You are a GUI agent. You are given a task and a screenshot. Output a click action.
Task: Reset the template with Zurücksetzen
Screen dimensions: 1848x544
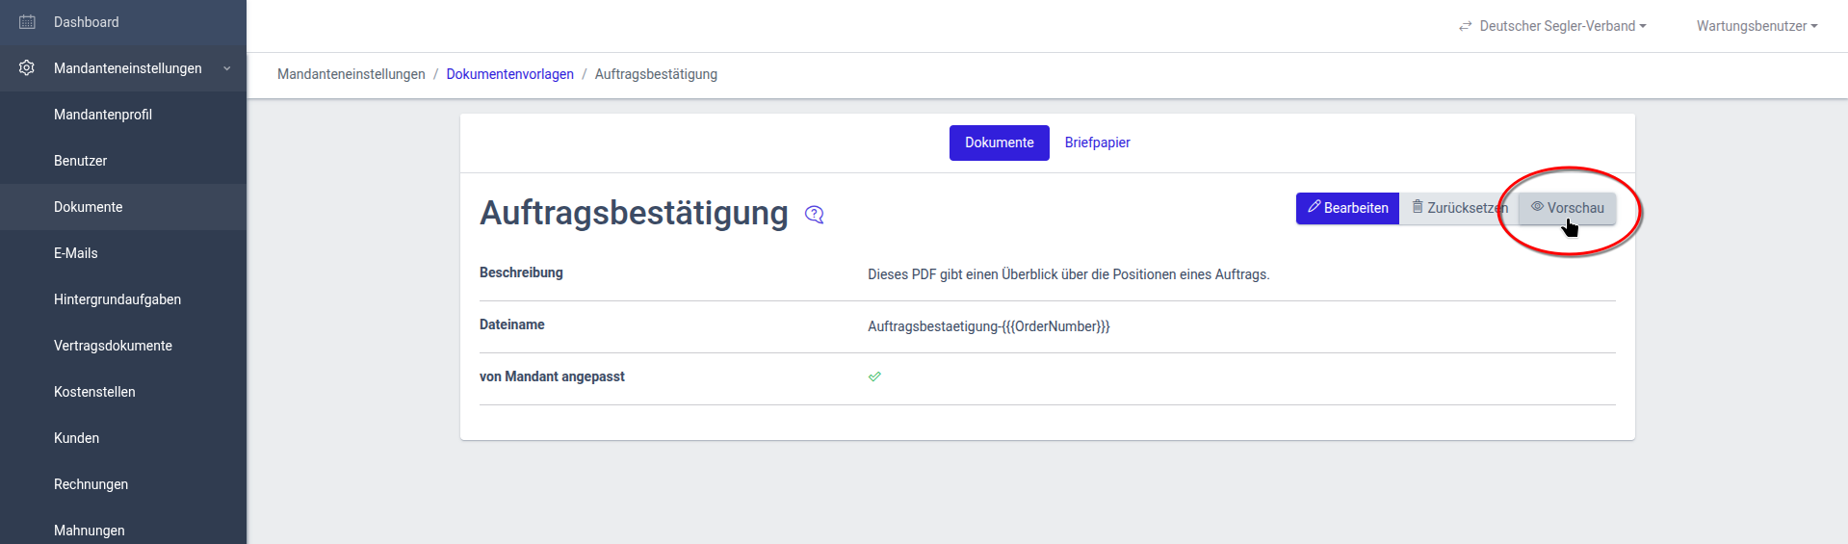point(1458,208)
